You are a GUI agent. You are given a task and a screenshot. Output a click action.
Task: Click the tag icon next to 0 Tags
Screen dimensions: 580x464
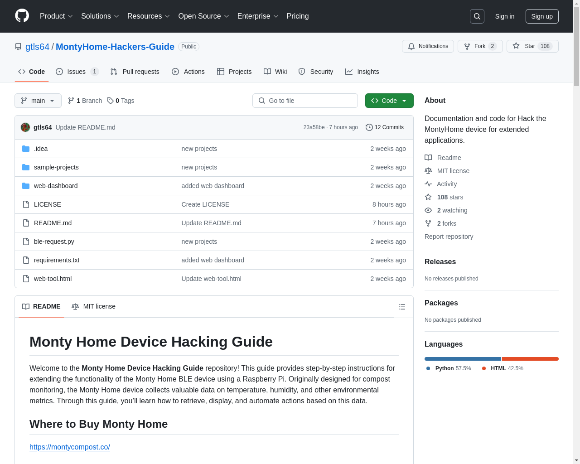click(110, 101)
